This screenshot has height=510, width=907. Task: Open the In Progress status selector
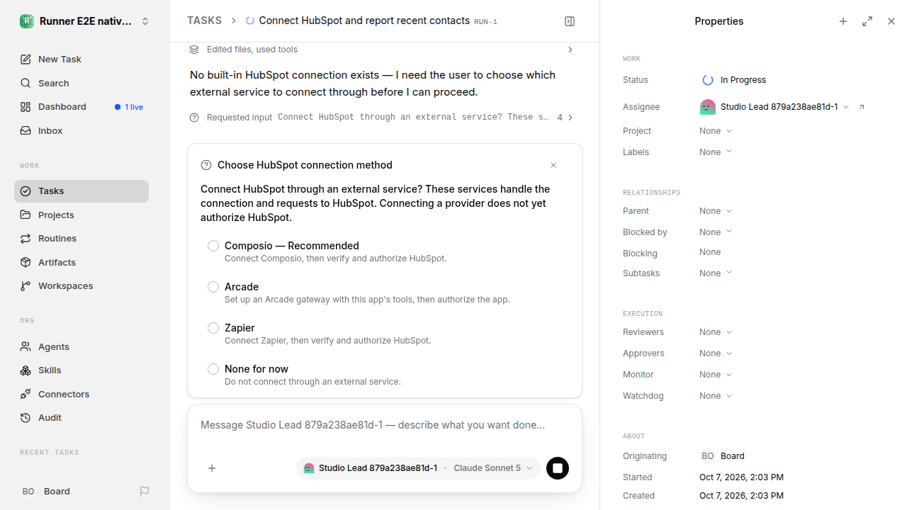734,80
